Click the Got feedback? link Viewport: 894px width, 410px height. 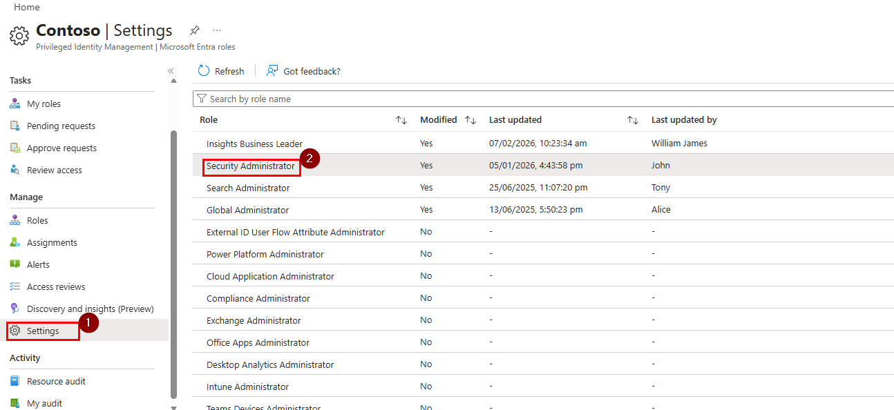click(310, 70)
